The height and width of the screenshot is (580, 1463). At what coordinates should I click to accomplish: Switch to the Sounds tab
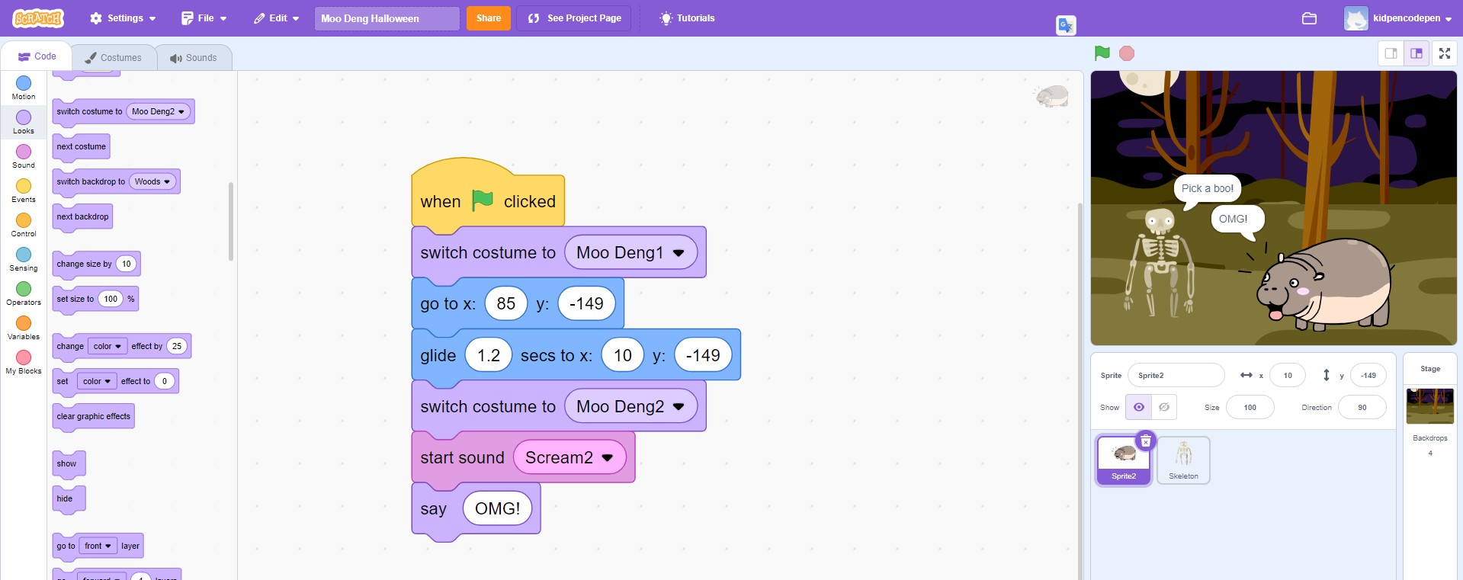194,58
